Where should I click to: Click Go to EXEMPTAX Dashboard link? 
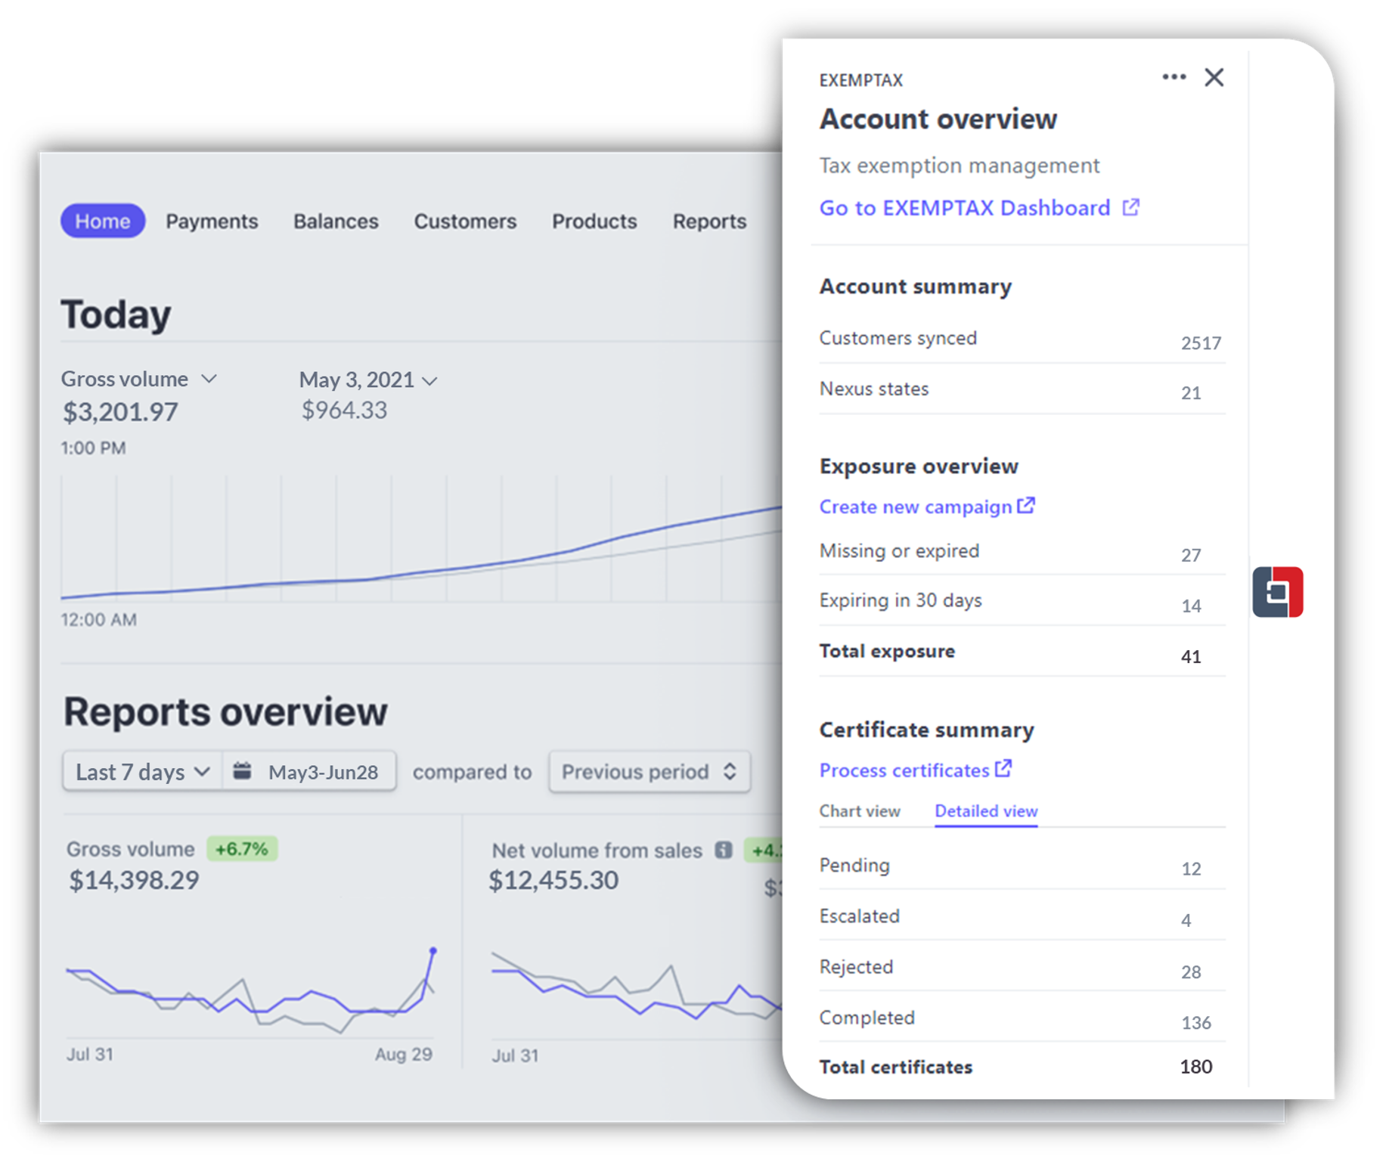click(965, 208)
